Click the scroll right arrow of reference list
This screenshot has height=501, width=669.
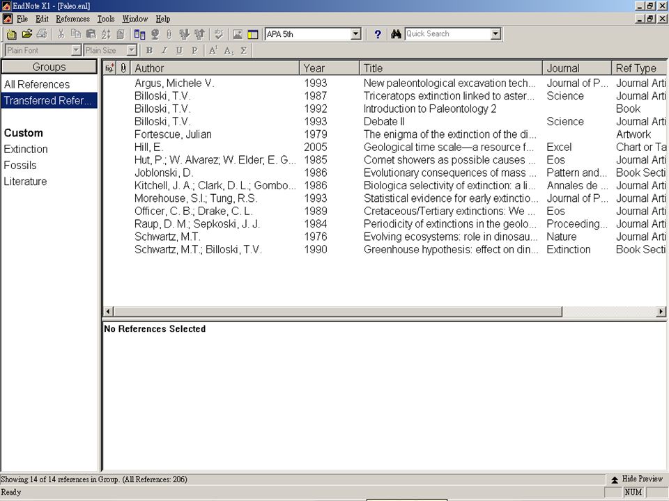click(x=661, y=312)
